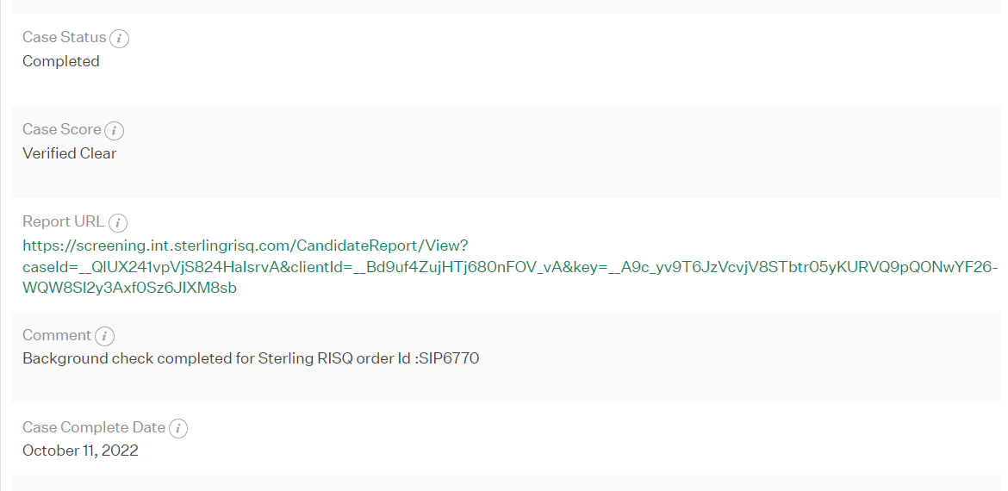Select the Case Complete Date info icon
The image size is (1008, 491).
(x=178, y=428)
